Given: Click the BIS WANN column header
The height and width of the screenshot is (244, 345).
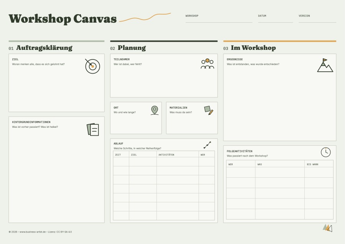Looking at the screenshot, I should click(312, 164).
